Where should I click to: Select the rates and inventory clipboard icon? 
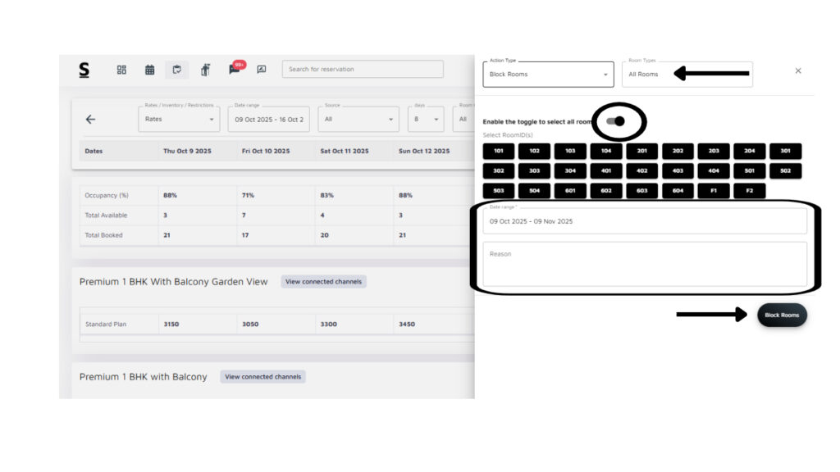pyautogui.click(x=176, y=70)
